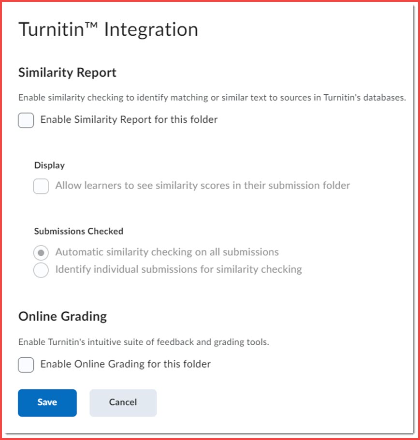Viewport: 420px width, 440px height.
Task: Click the Cancel button
Action: click(x=123, y=402)
